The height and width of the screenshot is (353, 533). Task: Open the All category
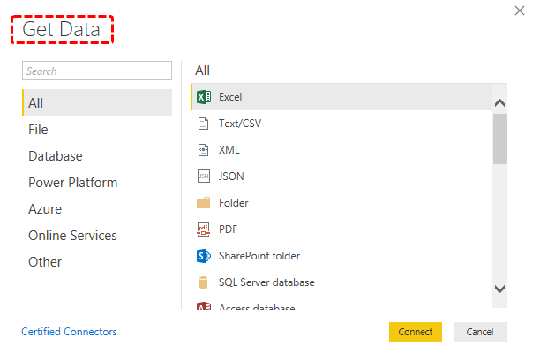point(97,102)
